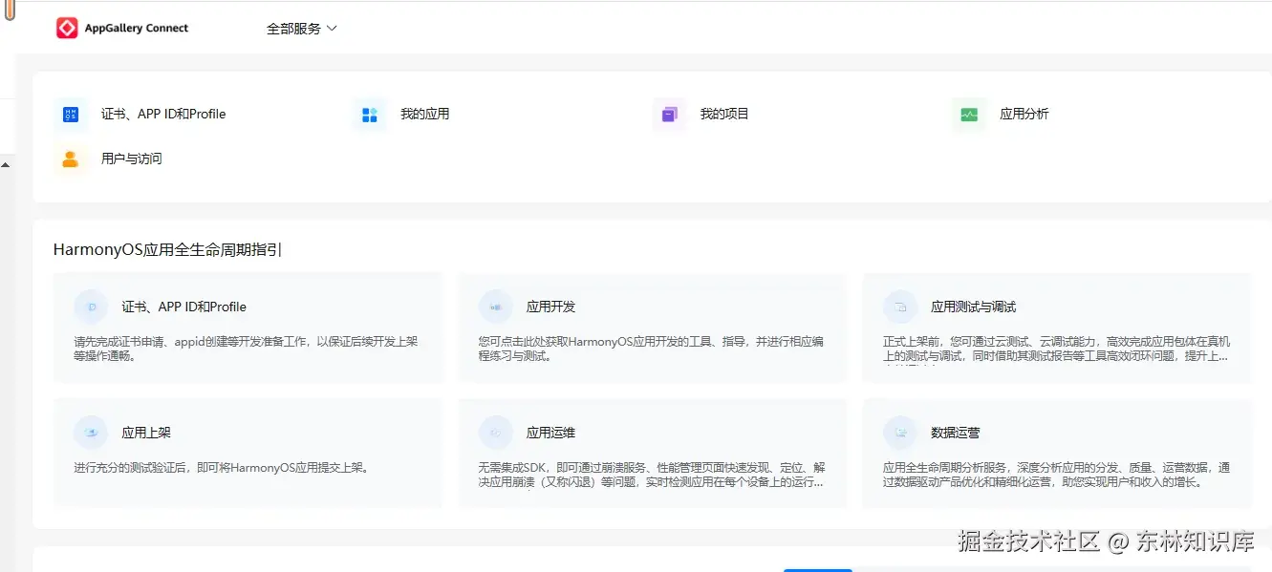The image size is (1272, 572).
Task: Click the AppGallery Connect logo icon
Action: [x=67, y=29]
